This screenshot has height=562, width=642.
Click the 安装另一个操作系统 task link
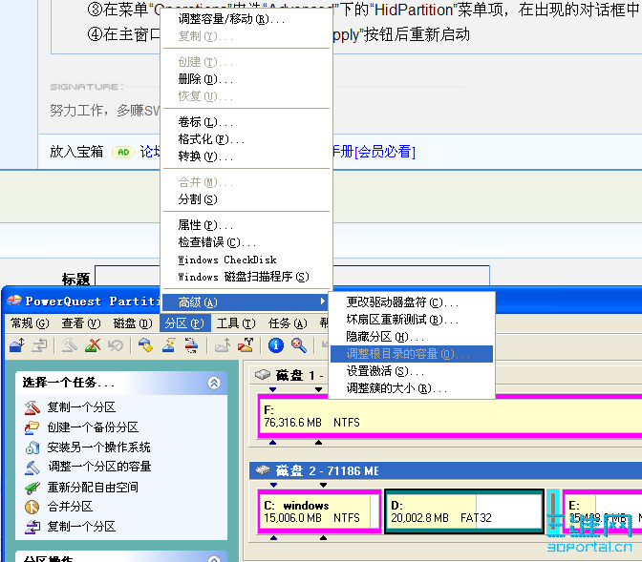coord(98,448)
